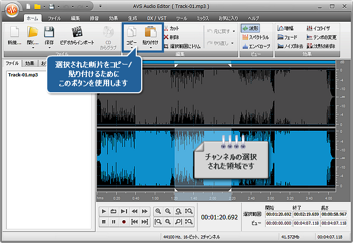Select the 効果 tab in the left panel
The height and width of the screenshot is (243, 353).
pyautogui.click(x=30, y=63)
